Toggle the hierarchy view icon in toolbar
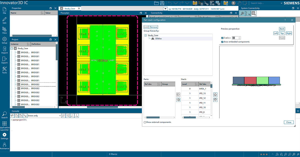The image size is (300, 157). point(212,3)
